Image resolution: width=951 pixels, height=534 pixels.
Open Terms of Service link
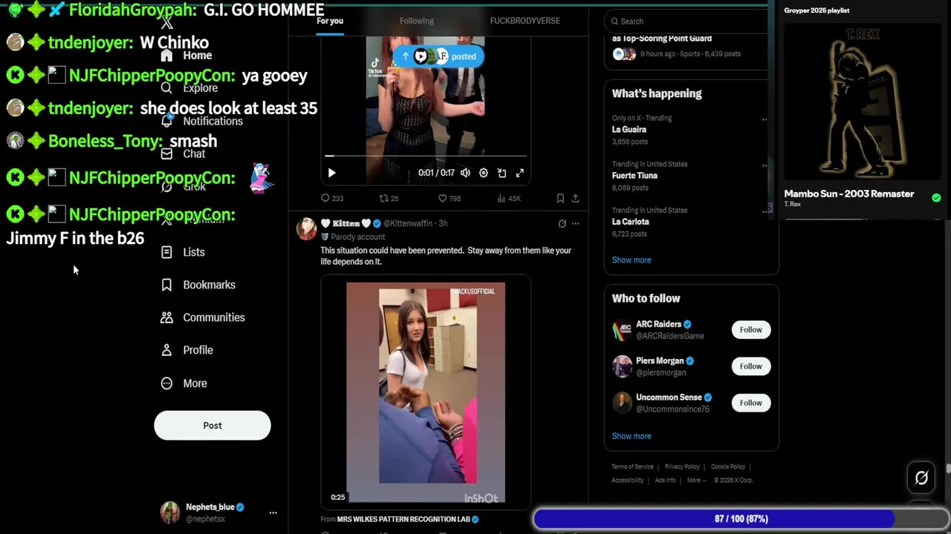[632, 467]
